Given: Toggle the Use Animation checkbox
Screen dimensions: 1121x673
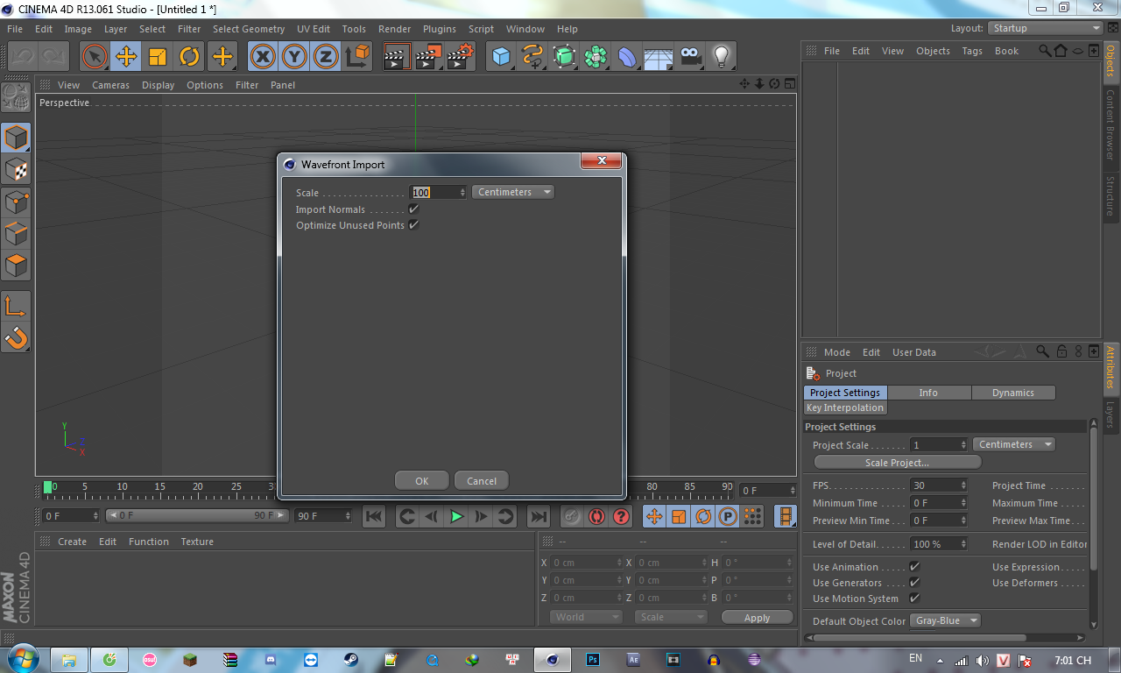Looking at the screenshot, I should pos(914,567).
